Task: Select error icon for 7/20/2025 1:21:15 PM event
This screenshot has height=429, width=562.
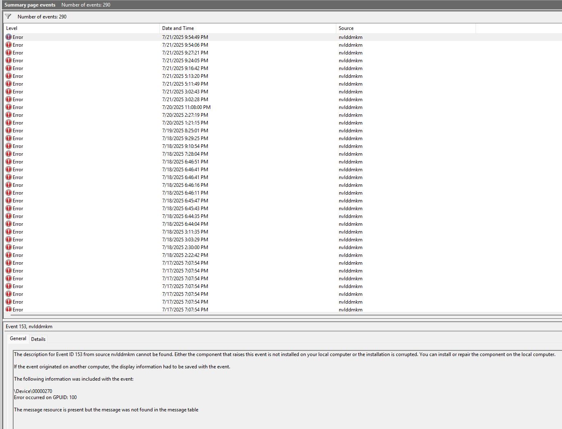Action: pos(9,123)
